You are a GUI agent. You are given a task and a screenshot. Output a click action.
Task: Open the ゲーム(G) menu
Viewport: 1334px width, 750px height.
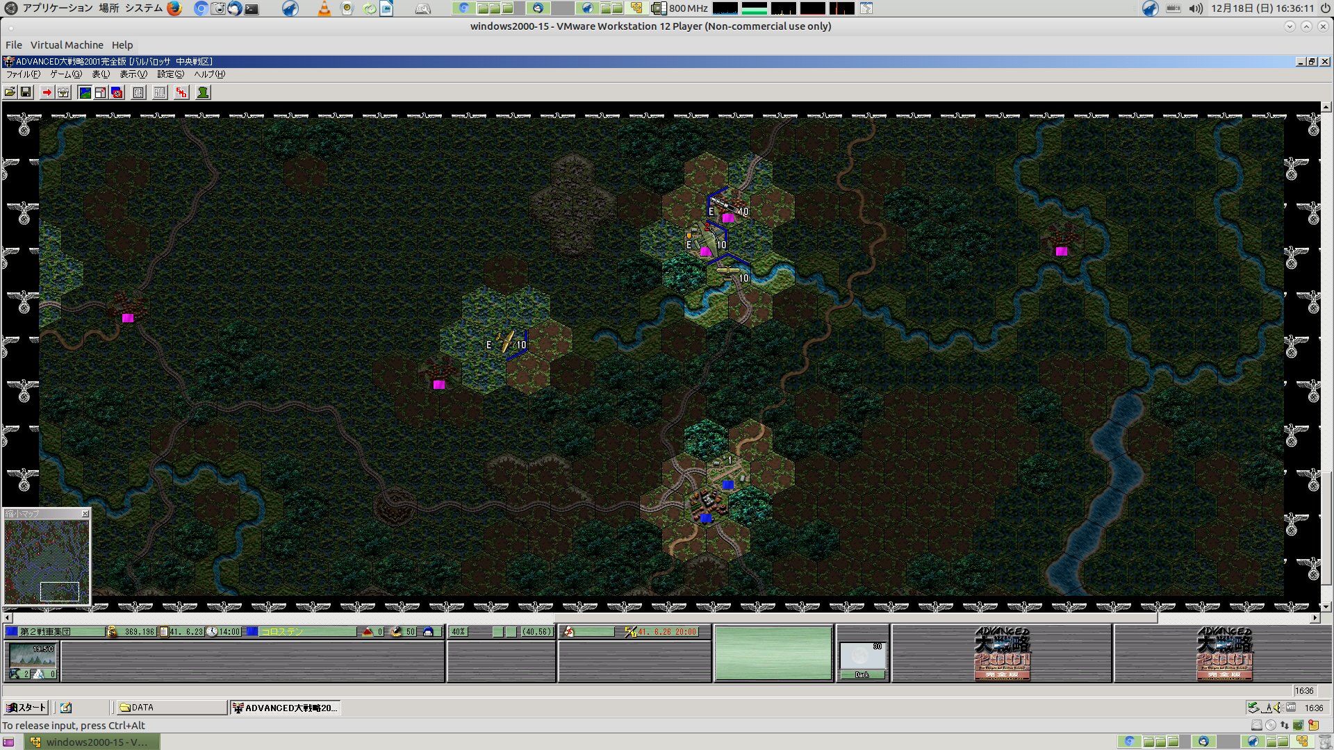66,74
